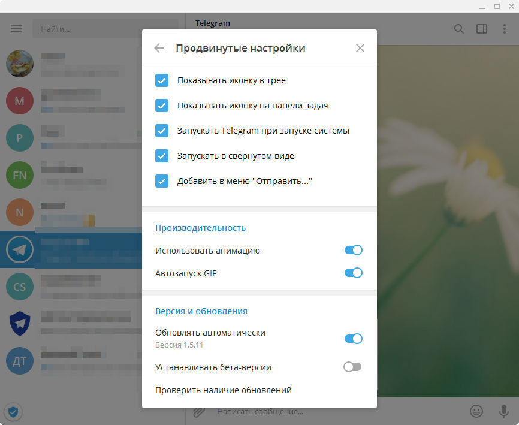Screen dimensions: 519x425
Task: Close the Telegram window
Action: pos(511,6)
